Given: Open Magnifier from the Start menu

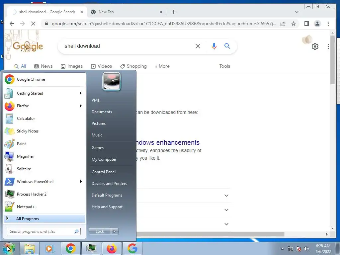Looking at the screenshot, I should point(44,156).
